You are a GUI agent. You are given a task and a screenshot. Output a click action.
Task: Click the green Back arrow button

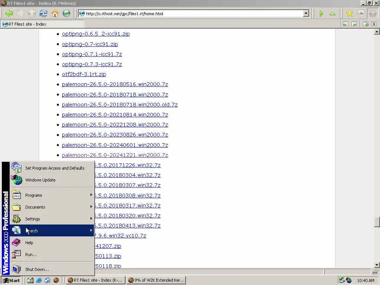9,13
